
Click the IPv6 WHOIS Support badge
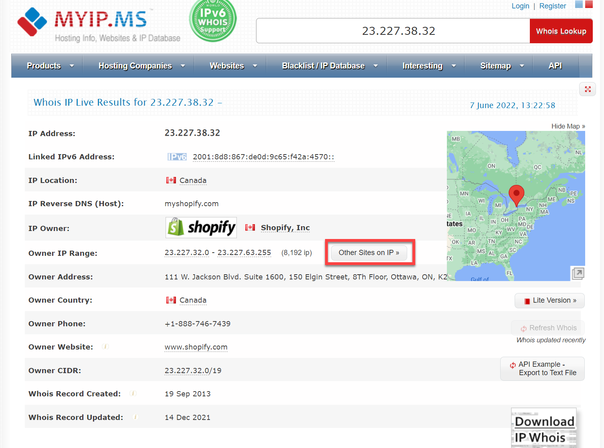213,20
